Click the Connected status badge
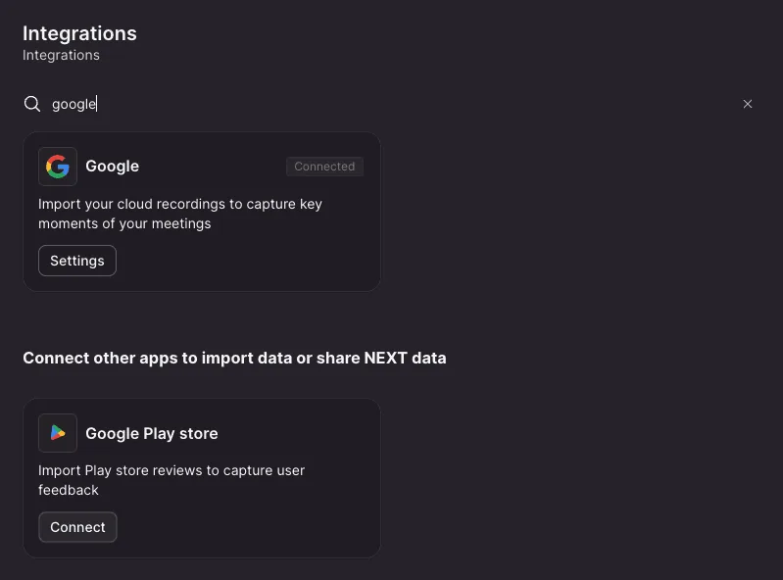This screenshot has width=783, height=580. [324, 167]
